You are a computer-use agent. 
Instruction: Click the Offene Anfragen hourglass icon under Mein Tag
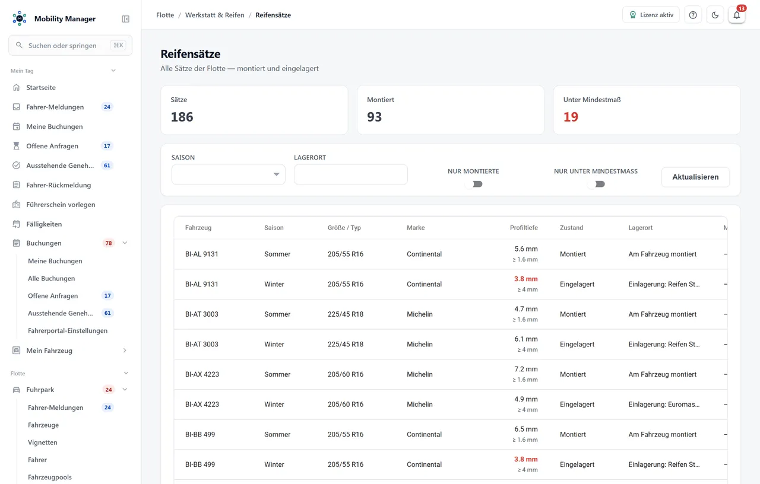pos(17,146)
